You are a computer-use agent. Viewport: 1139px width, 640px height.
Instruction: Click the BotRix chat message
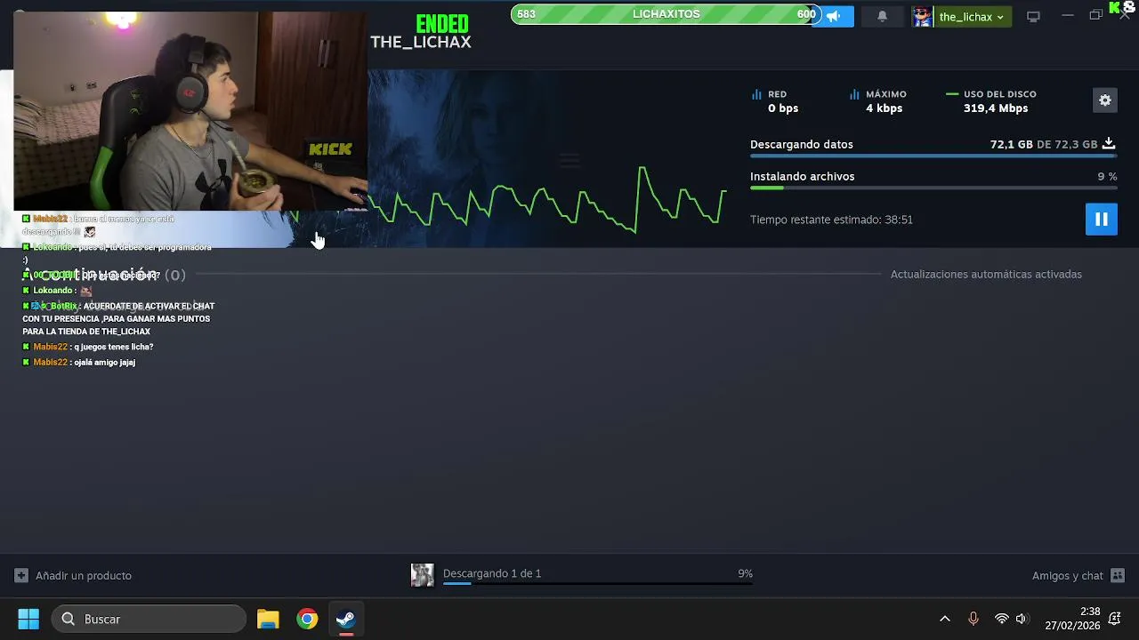pyautogui.click(x=118, y=318)
